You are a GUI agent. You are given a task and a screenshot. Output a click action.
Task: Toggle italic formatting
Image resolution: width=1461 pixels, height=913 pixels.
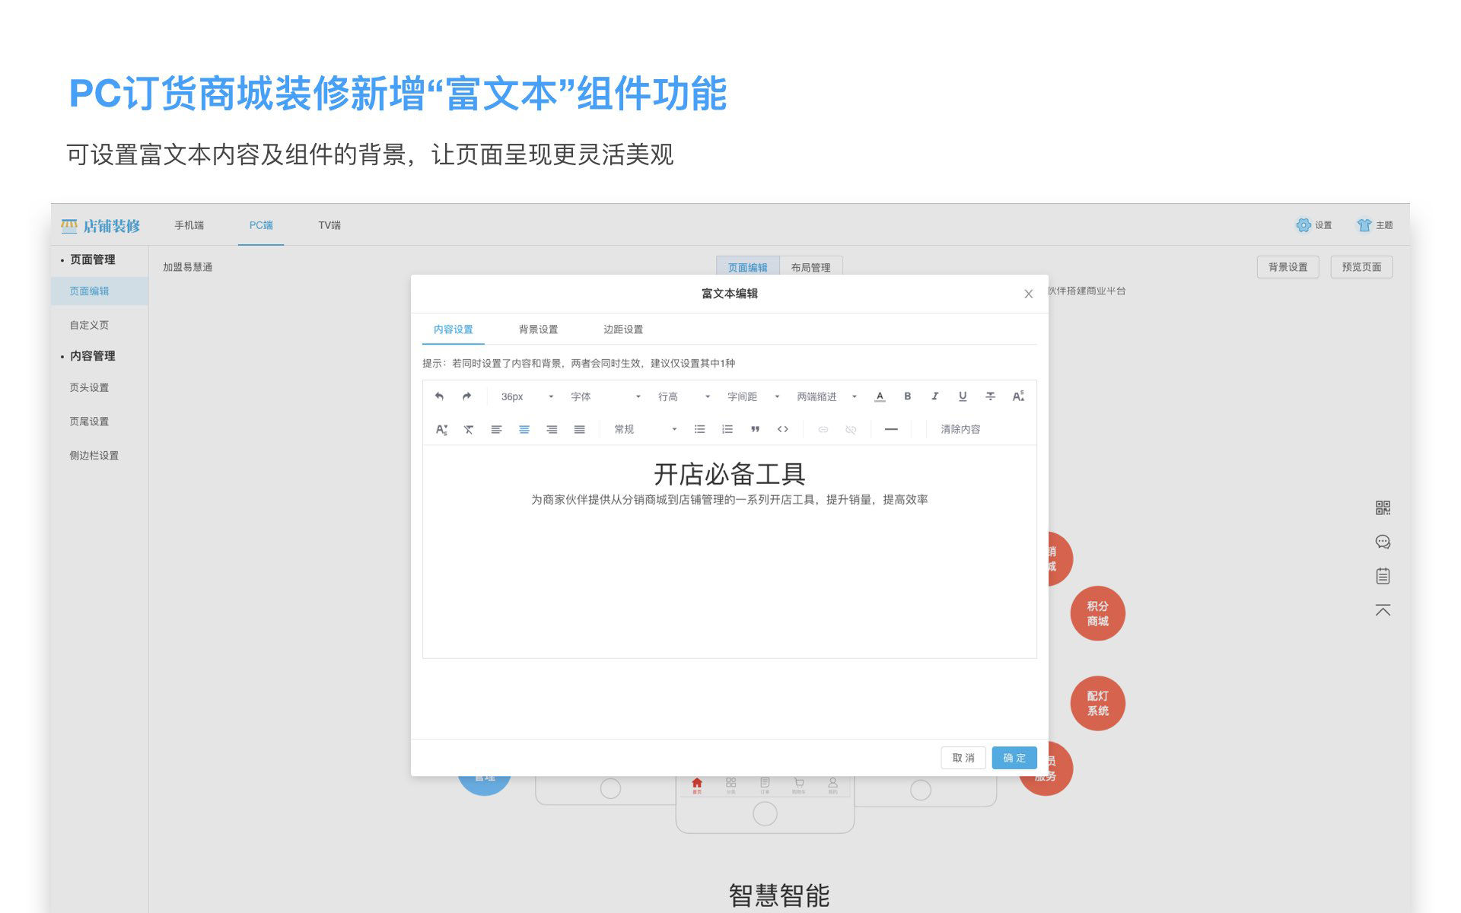click(934, 396)
